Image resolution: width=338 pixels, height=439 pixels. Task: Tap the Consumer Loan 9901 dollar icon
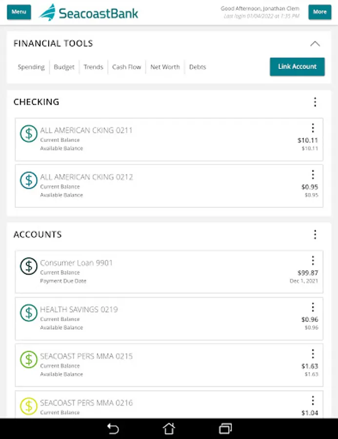point(29,266)
